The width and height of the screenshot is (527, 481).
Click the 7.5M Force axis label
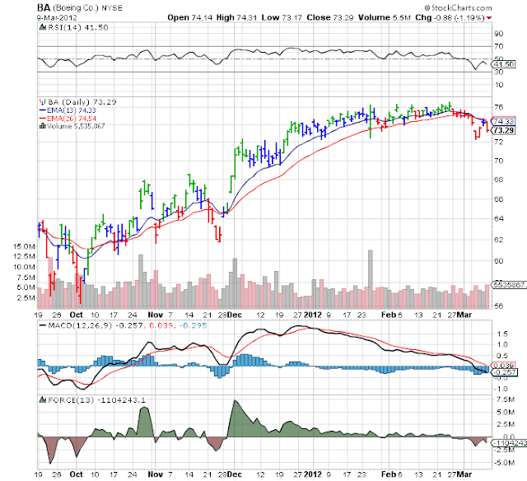[x=505, y=399]
